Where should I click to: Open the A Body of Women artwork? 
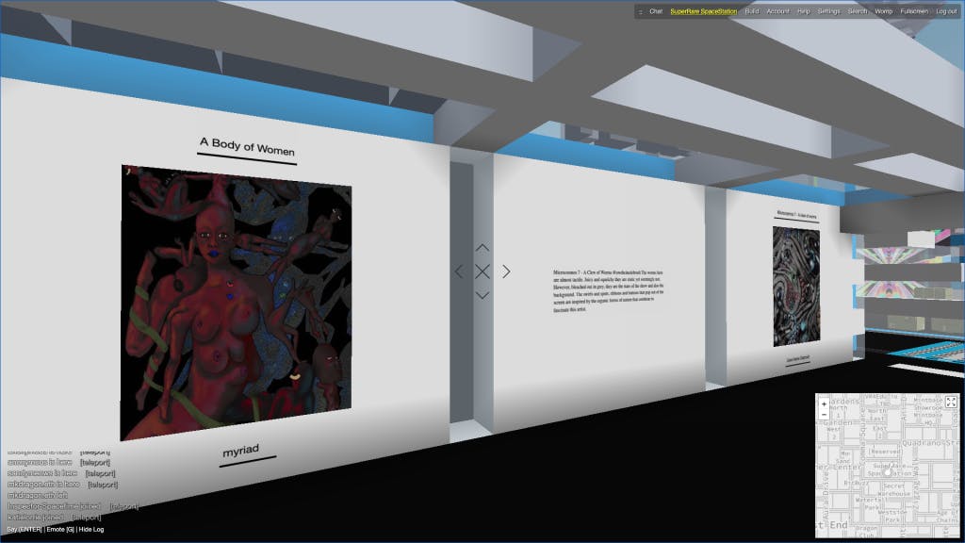[x=236, y=302]
